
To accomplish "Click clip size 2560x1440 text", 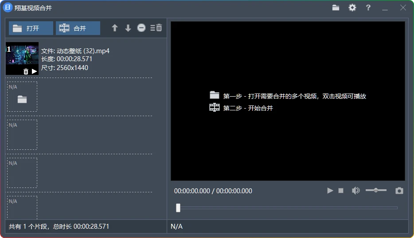I will pos(72,67).
